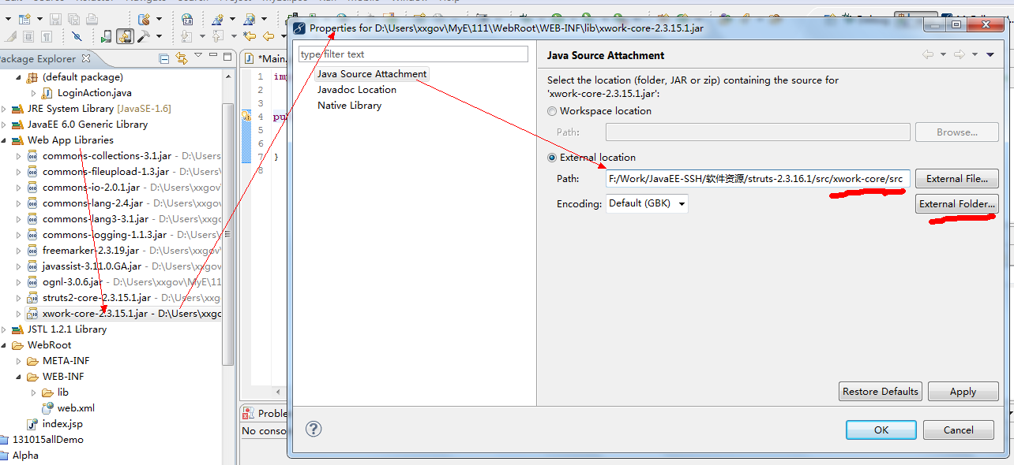Image resolution: width=1014 pixels, height=465 pixels.
Task: Open the Encoding dropdown
Action: [647, 203]
